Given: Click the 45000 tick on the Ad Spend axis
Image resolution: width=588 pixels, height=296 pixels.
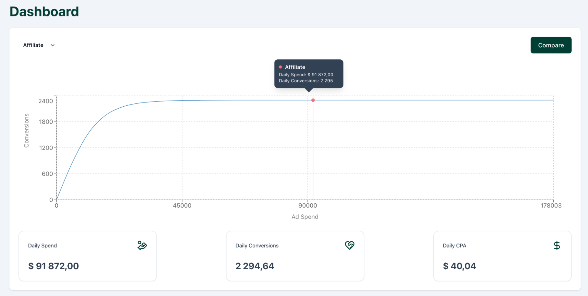Looking at the screenshot, I should [182, 206].
